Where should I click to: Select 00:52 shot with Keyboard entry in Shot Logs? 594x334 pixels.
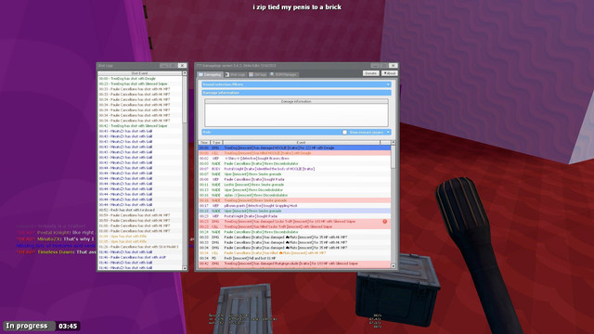click(140, 211)
